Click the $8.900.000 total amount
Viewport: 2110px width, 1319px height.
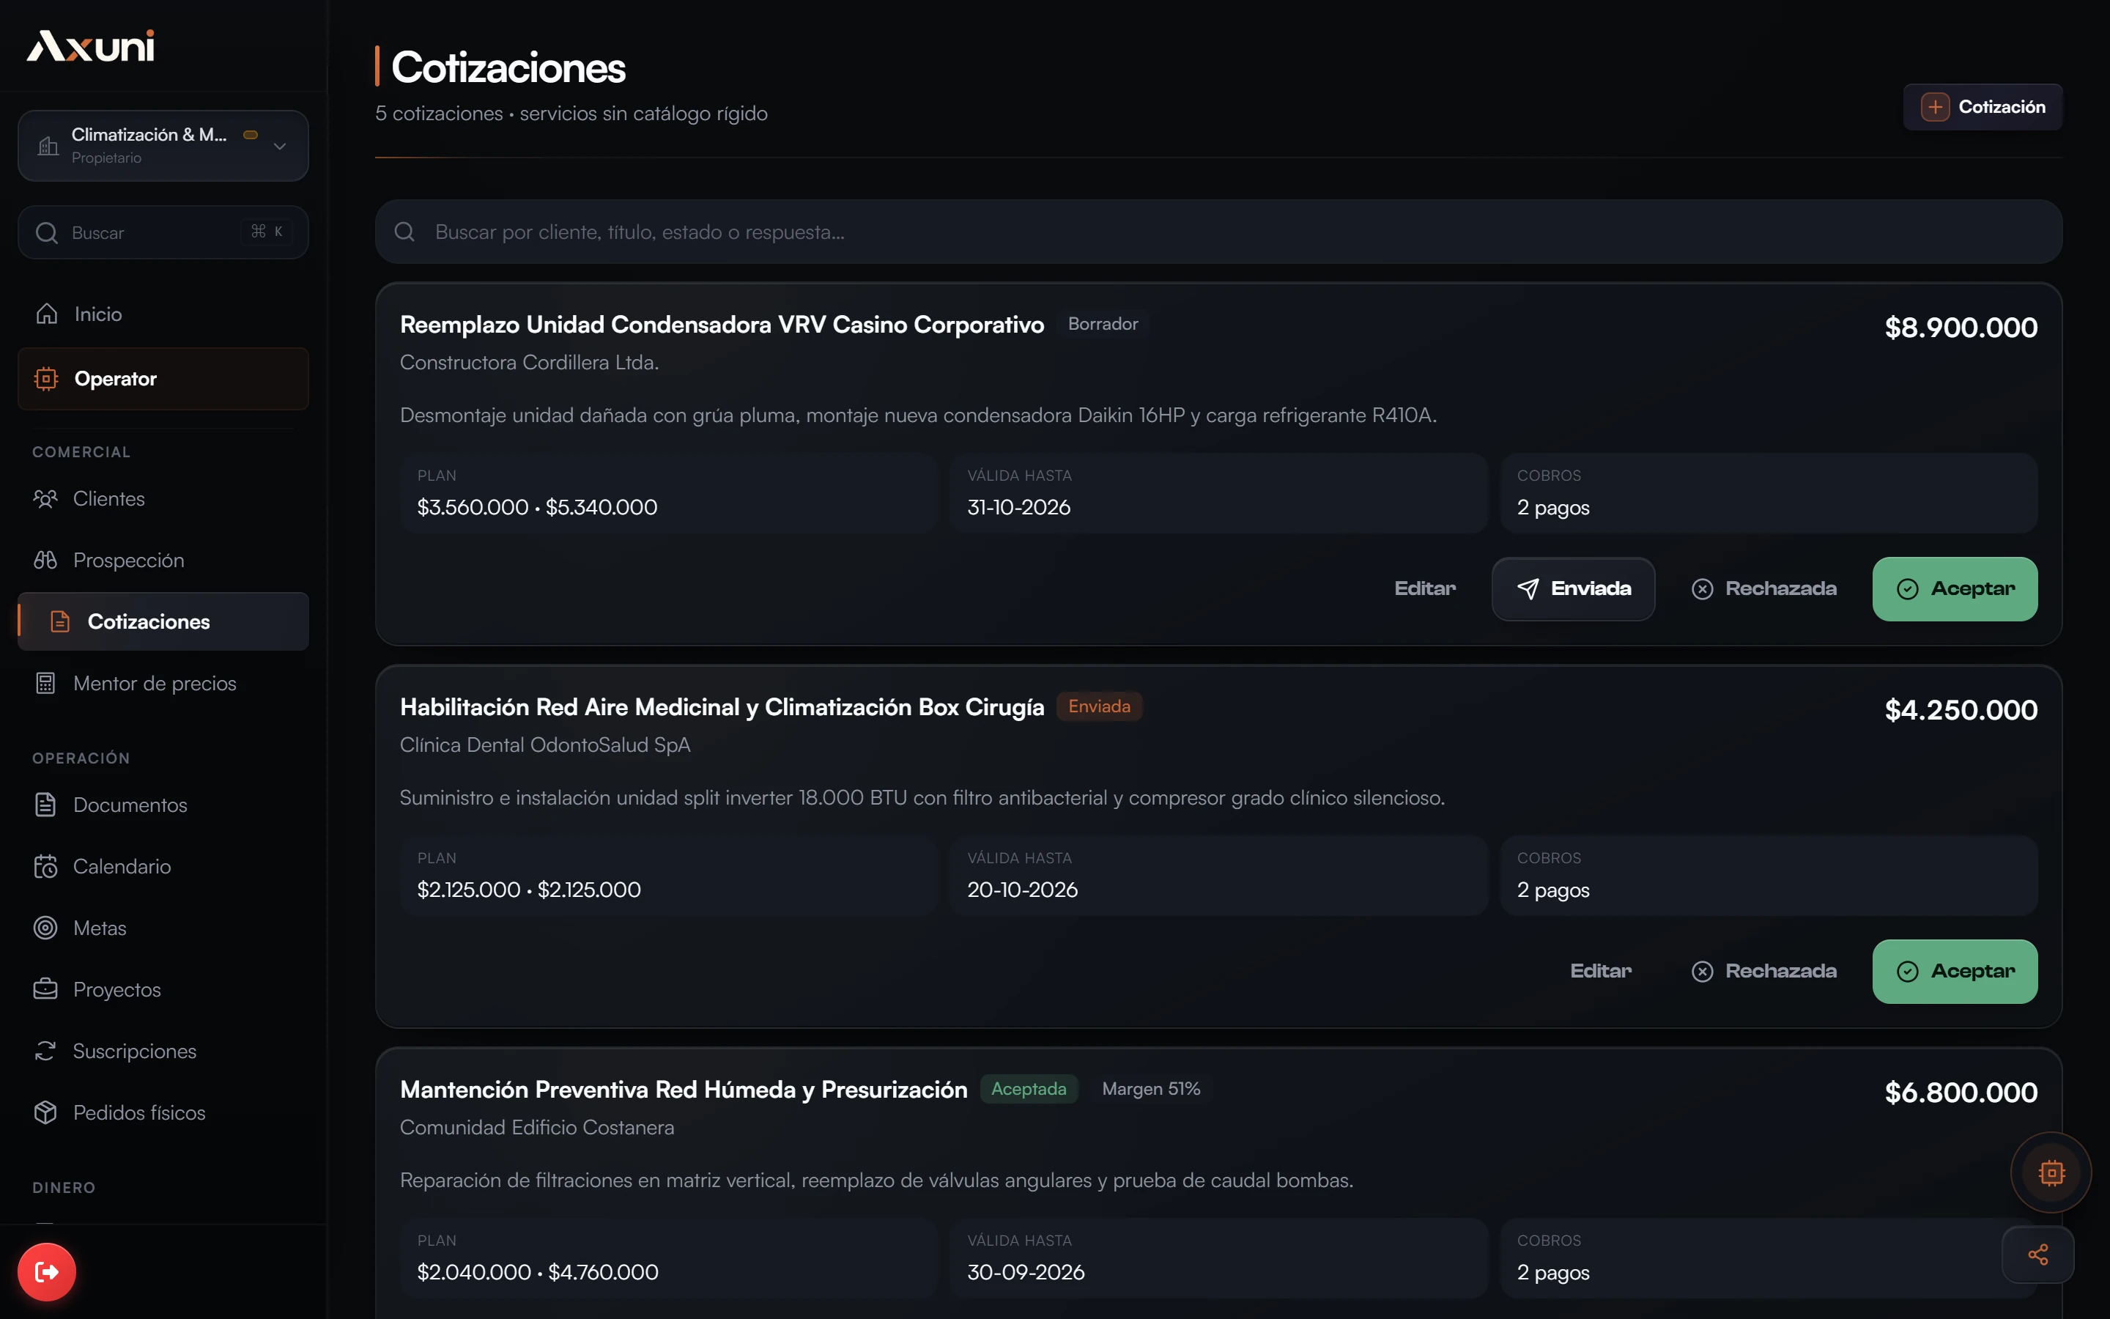pyautogui.click(x=1961, y=327)
